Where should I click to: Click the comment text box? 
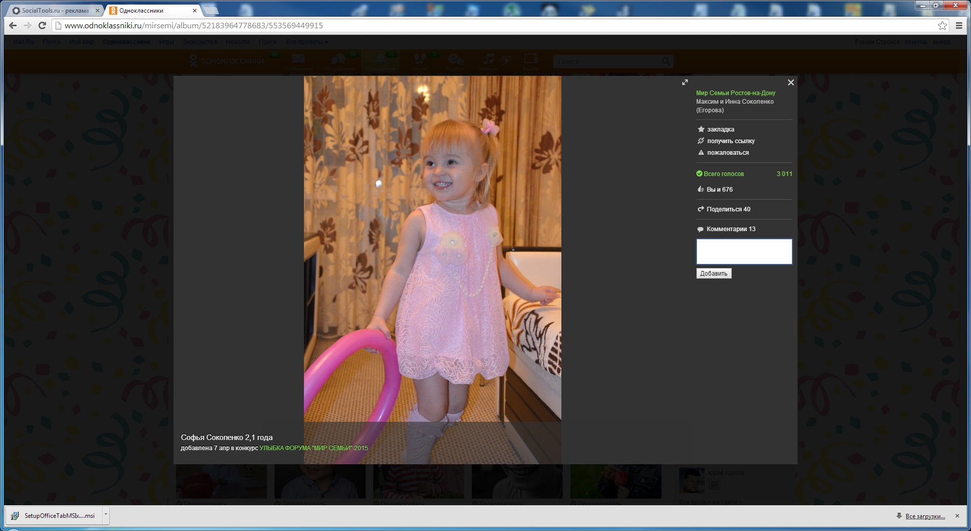[744, 251]
